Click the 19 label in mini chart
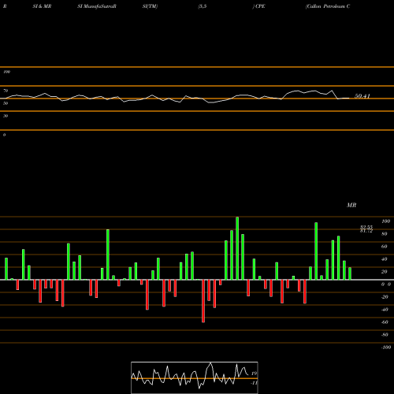The width and height of the screenshot is (394, 394). (x=254, y=374)
